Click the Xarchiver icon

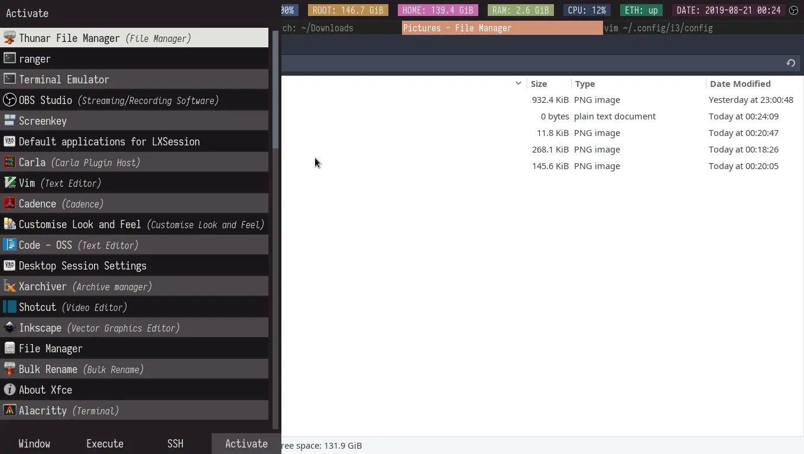tap(9, 286)
